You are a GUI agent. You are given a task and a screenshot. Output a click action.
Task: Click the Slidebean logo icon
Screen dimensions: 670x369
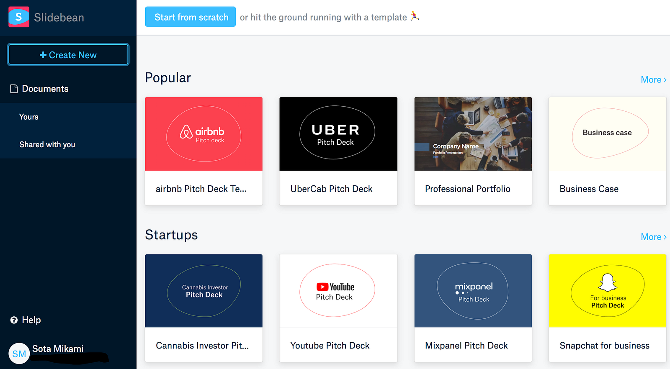(x=19, y=17)
